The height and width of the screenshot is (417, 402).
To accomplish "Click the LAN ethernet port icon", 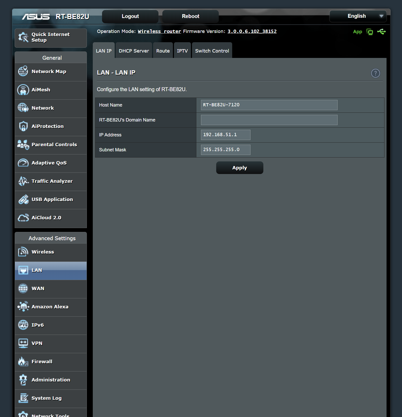I will (x=23, y=270).
